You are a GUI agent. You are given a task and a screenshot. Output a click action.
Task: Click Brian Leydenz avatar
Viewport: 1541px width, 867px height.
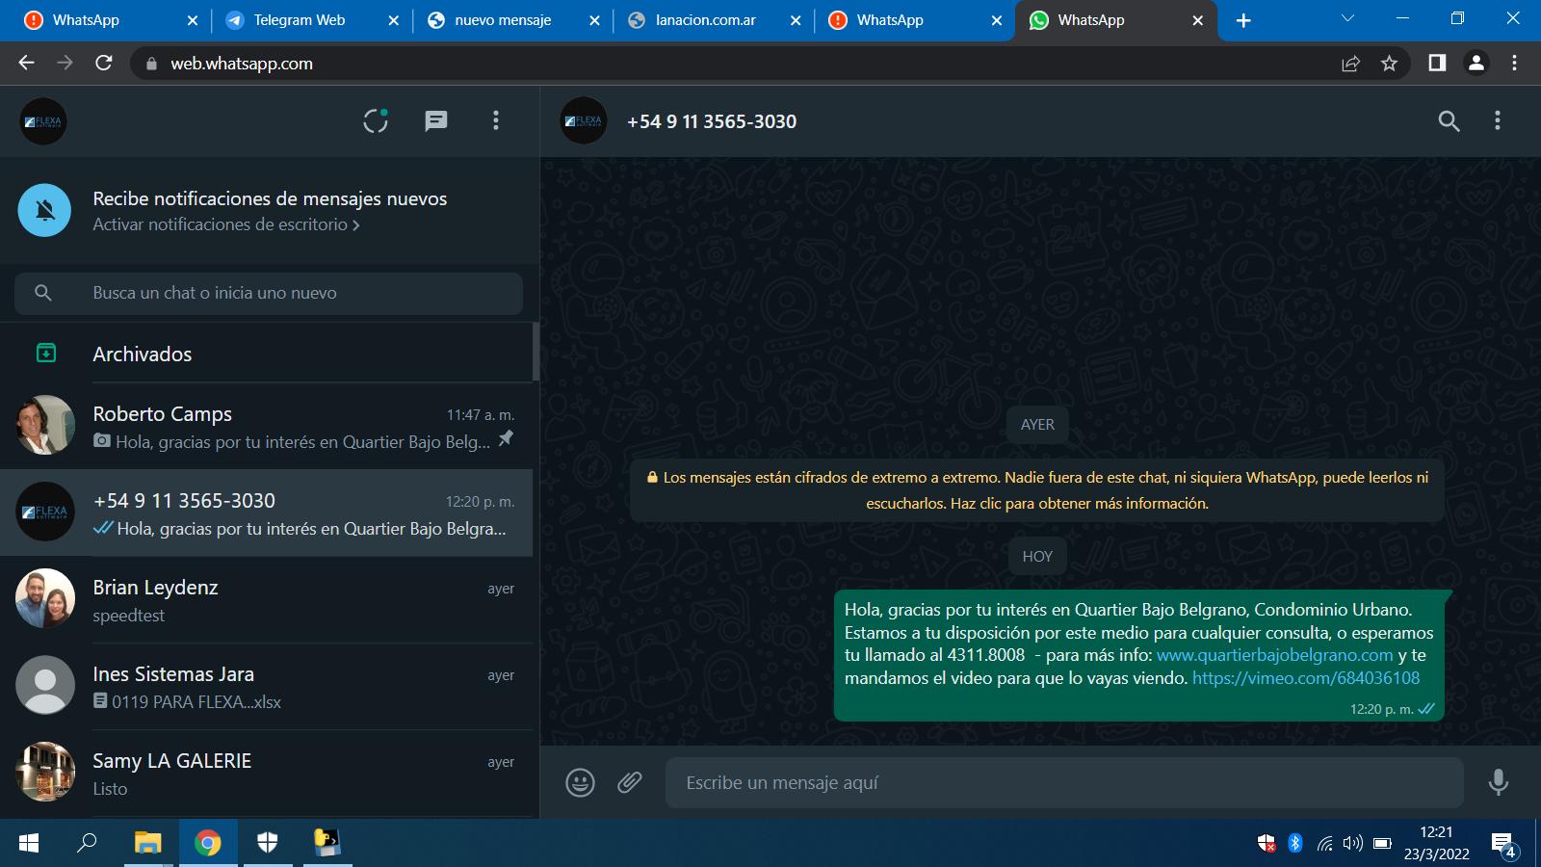point(45,598)
